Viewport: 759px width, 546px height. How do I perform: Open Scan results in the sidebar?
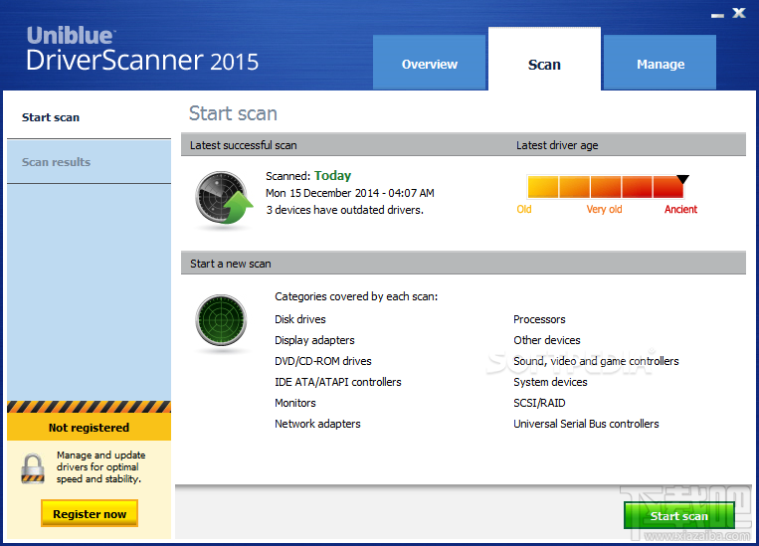click(90, 162)
